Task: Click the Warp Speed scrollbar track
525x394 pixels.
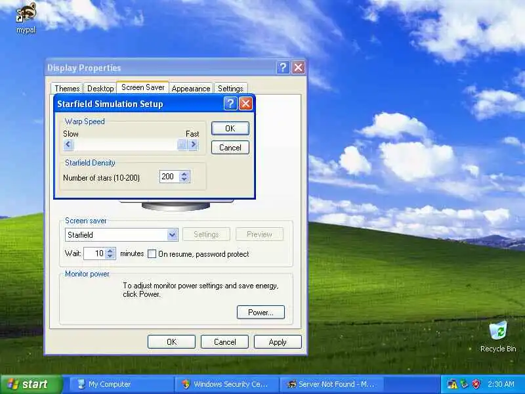Action: pos(125,144)
